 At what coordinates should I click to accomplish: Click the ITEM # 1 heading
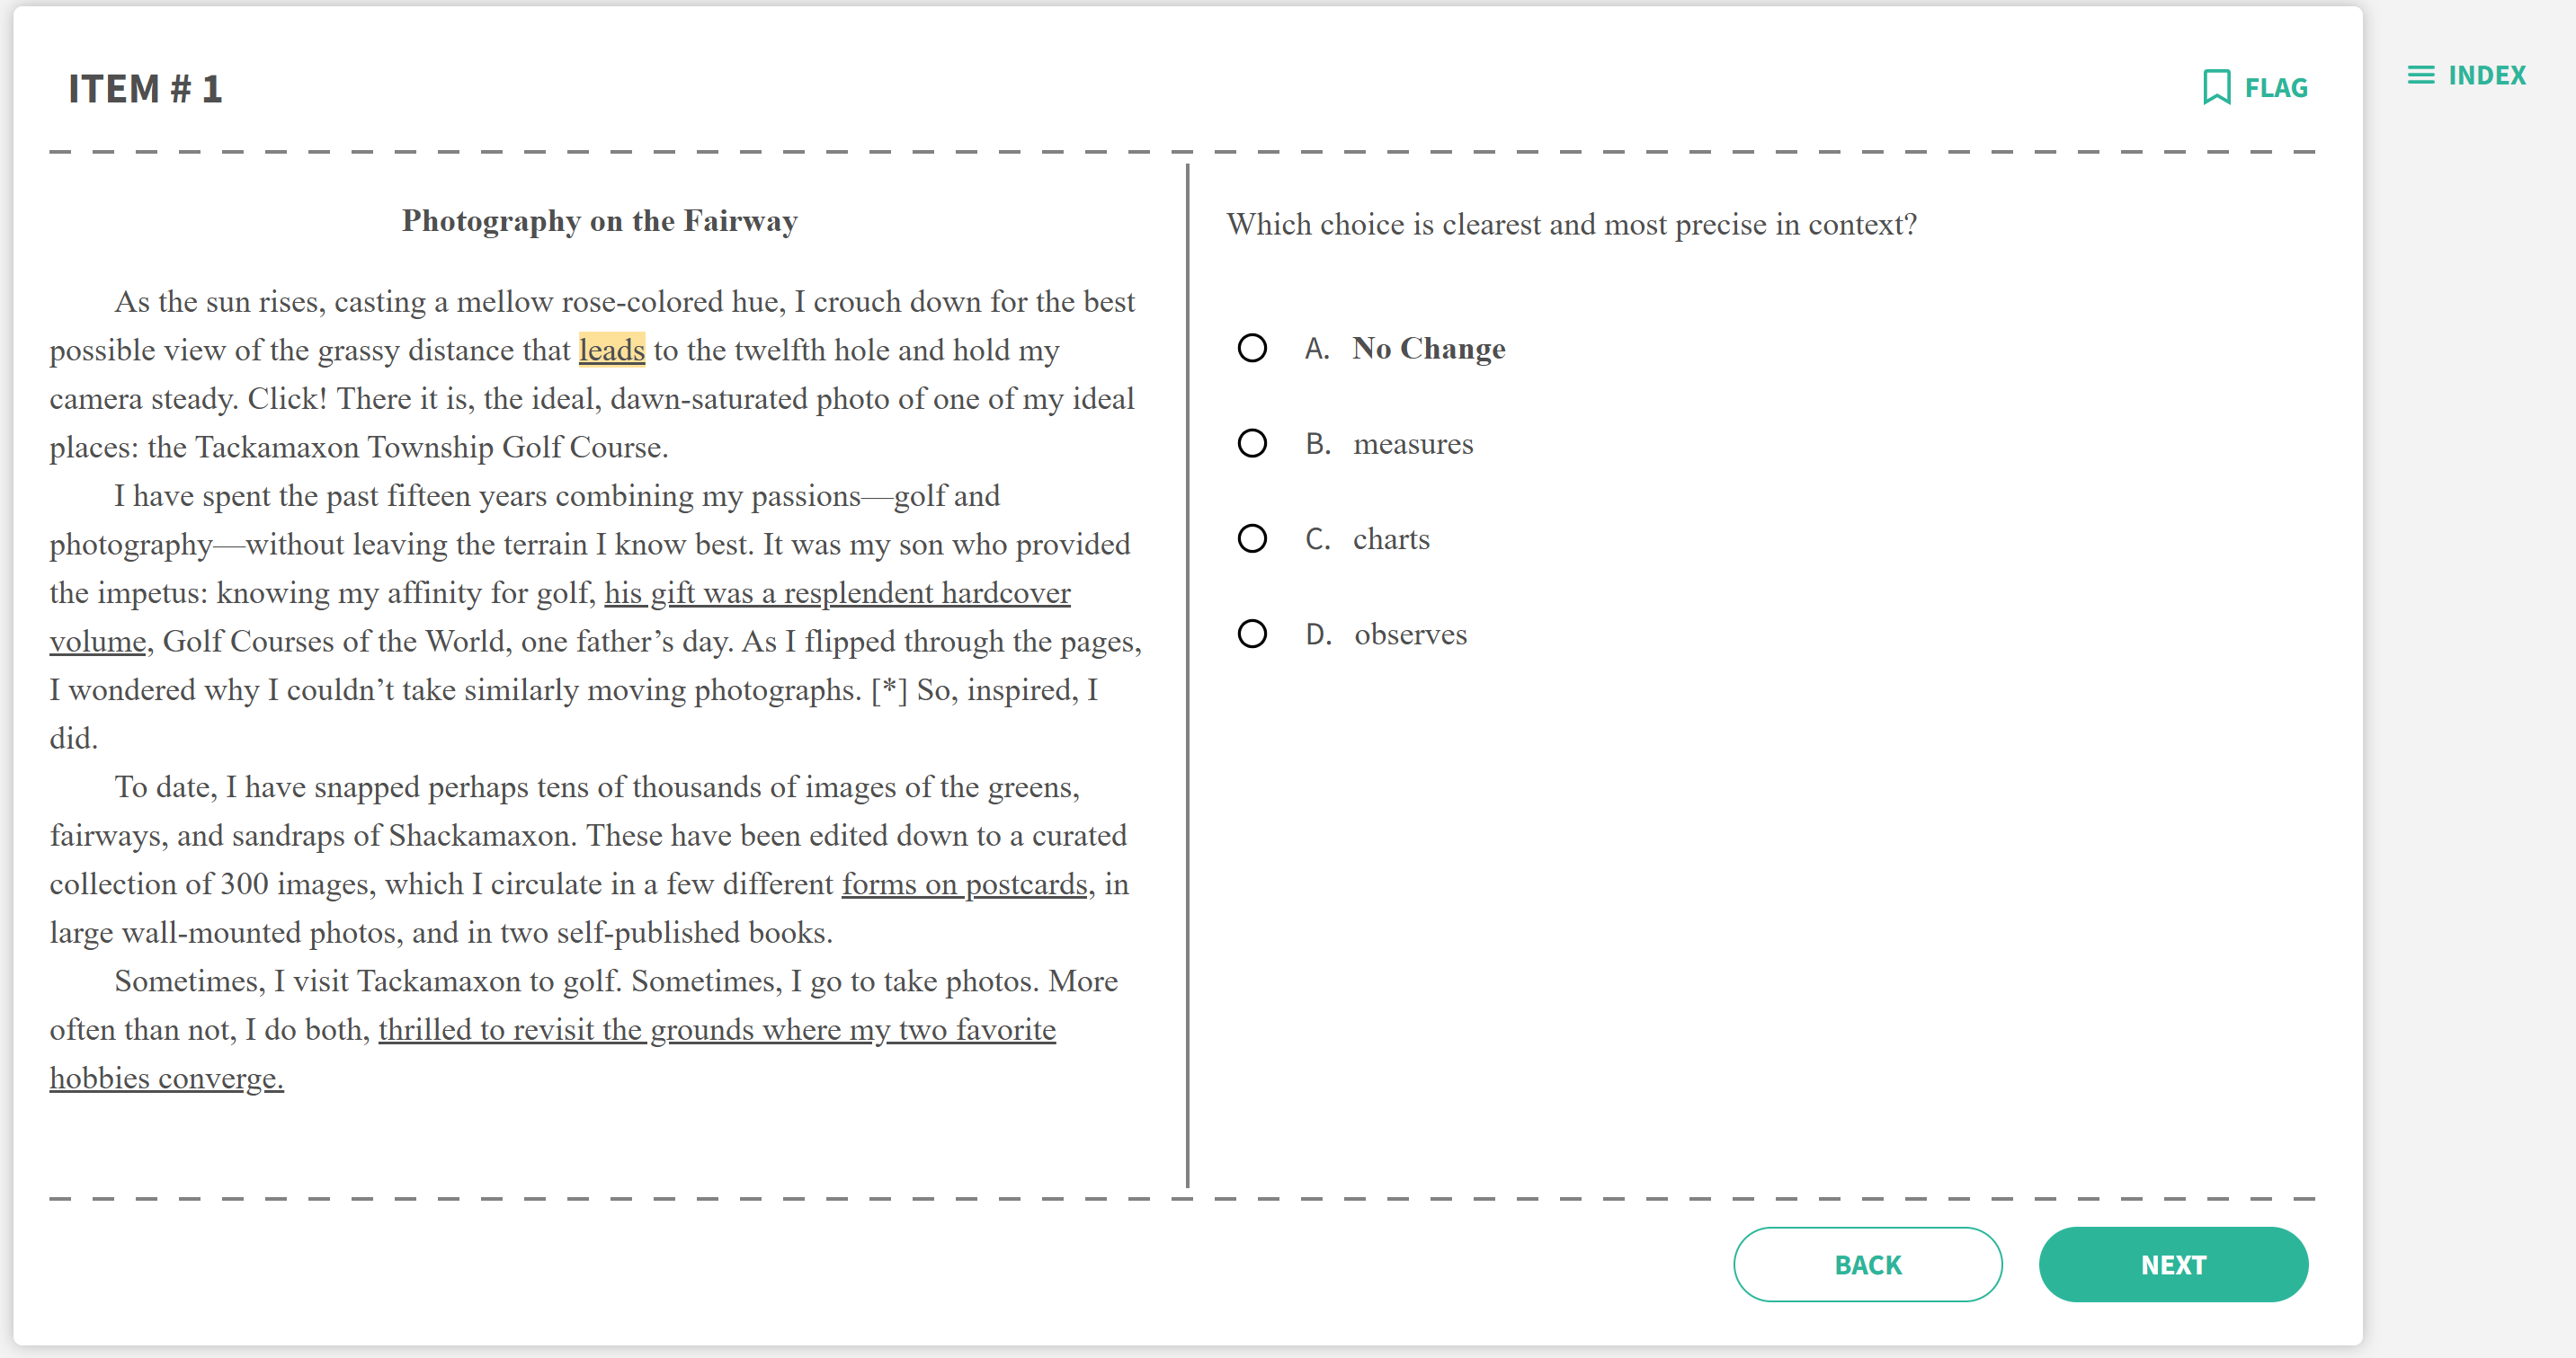(145, 88)
